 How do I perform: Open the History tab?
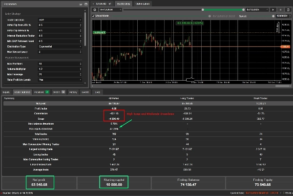(x=73, y=92)
